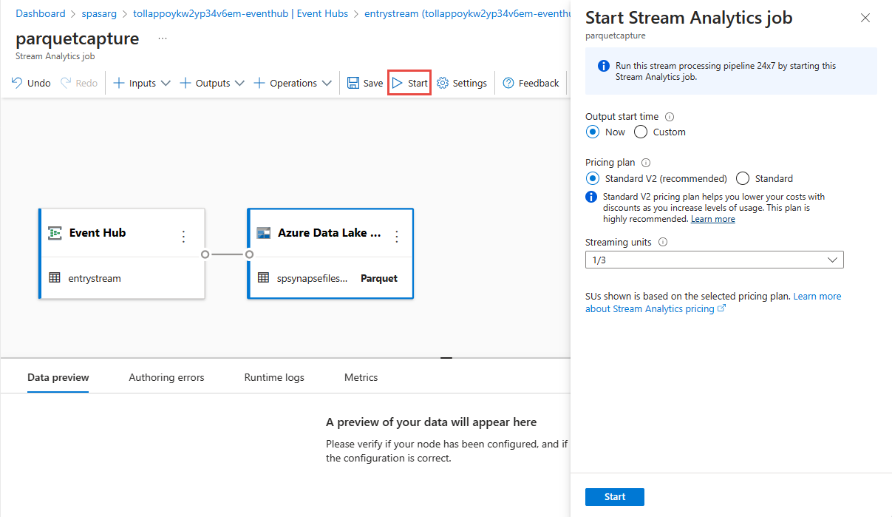Open Azure Data Lake node's options menu
892x517 pixels.
coord(397,237)
